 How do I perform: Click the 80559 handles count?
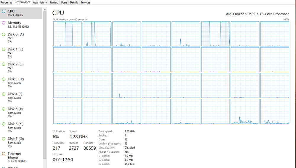90,148
